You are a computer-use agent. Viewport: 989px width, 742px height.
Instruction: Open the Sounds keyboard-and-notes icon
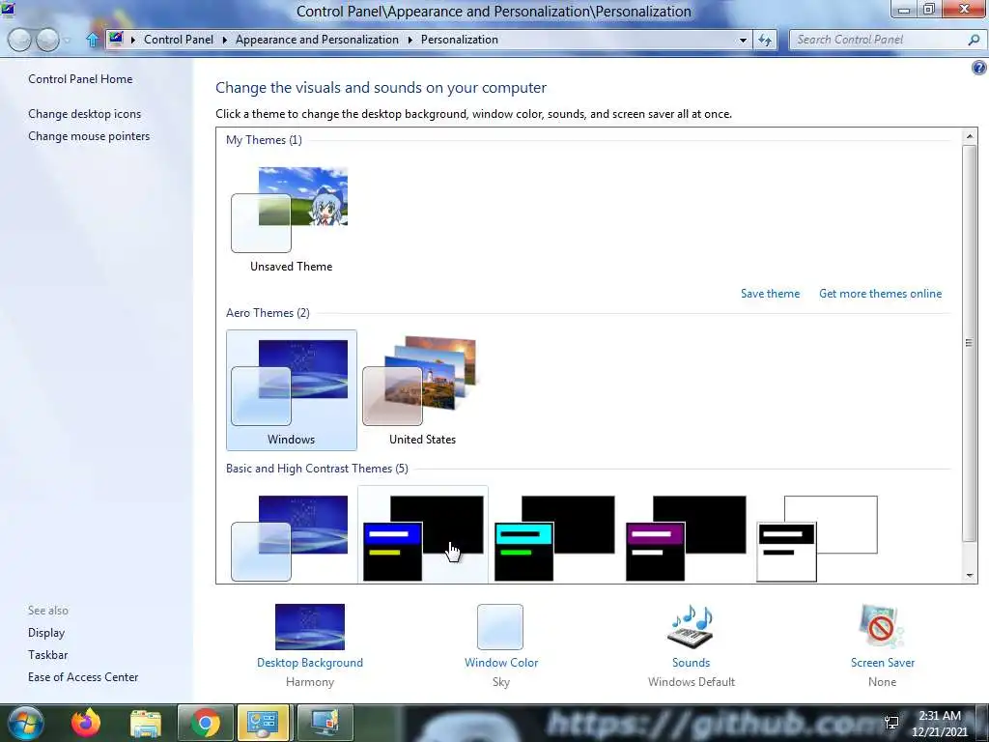(691, 626)
